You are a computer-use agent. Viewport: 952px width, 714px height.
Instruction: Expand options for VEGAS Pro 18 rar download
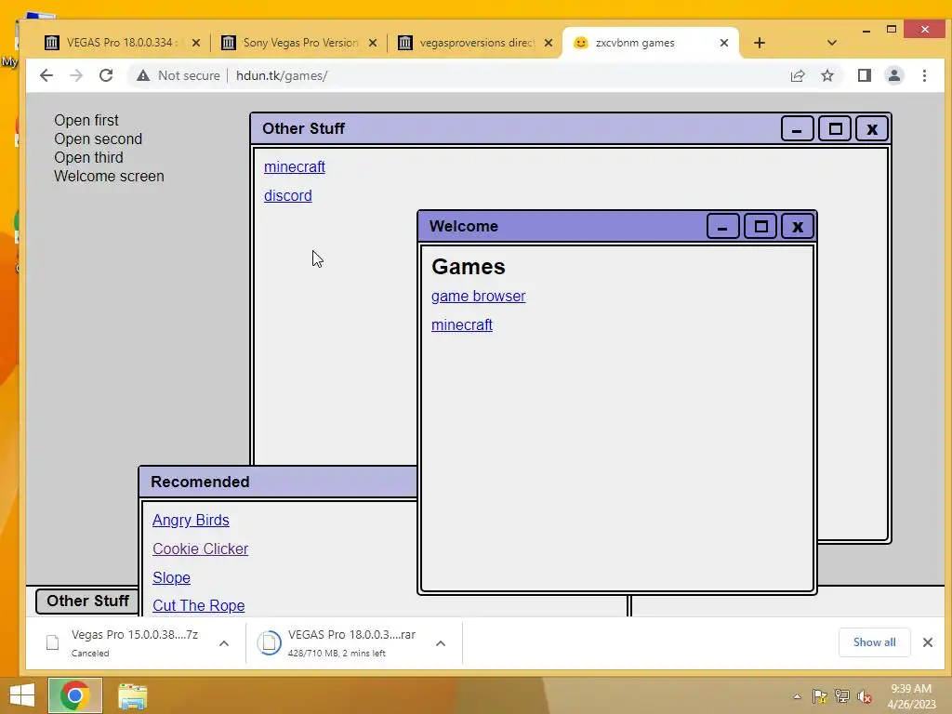[x=441, y=643]
